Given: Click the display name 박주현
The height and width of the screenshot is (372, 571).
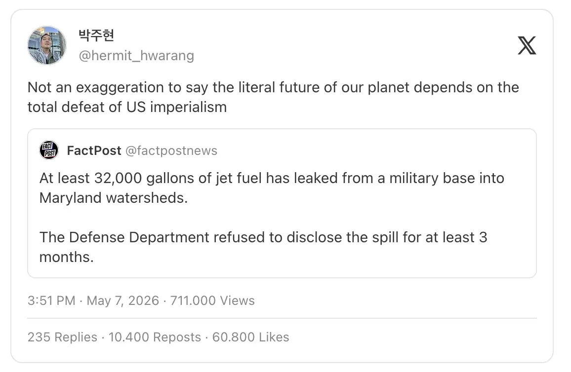Looking at the screenshot, I should pos(96,35).
